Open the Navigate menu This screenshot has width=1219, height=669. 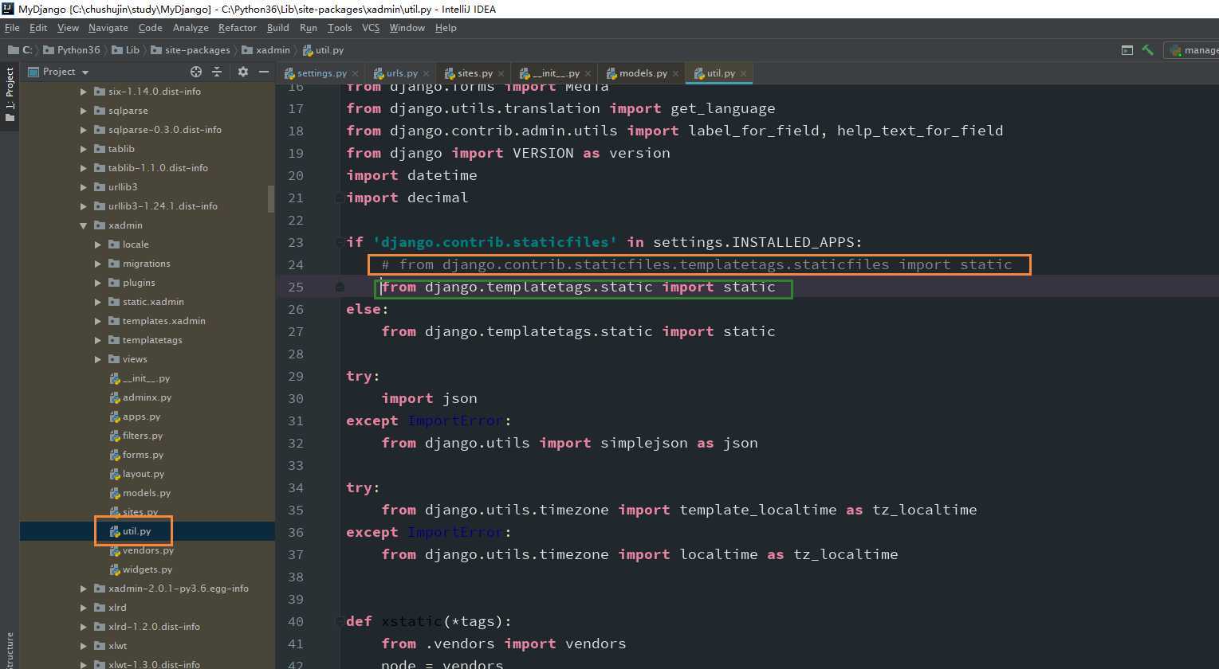[x=108, y=28]
